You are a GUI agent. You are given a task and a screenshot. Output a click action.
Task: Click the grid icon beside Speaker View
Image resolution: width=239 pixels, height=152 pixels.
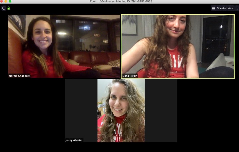pyautogui.click(x=214, y=8)
